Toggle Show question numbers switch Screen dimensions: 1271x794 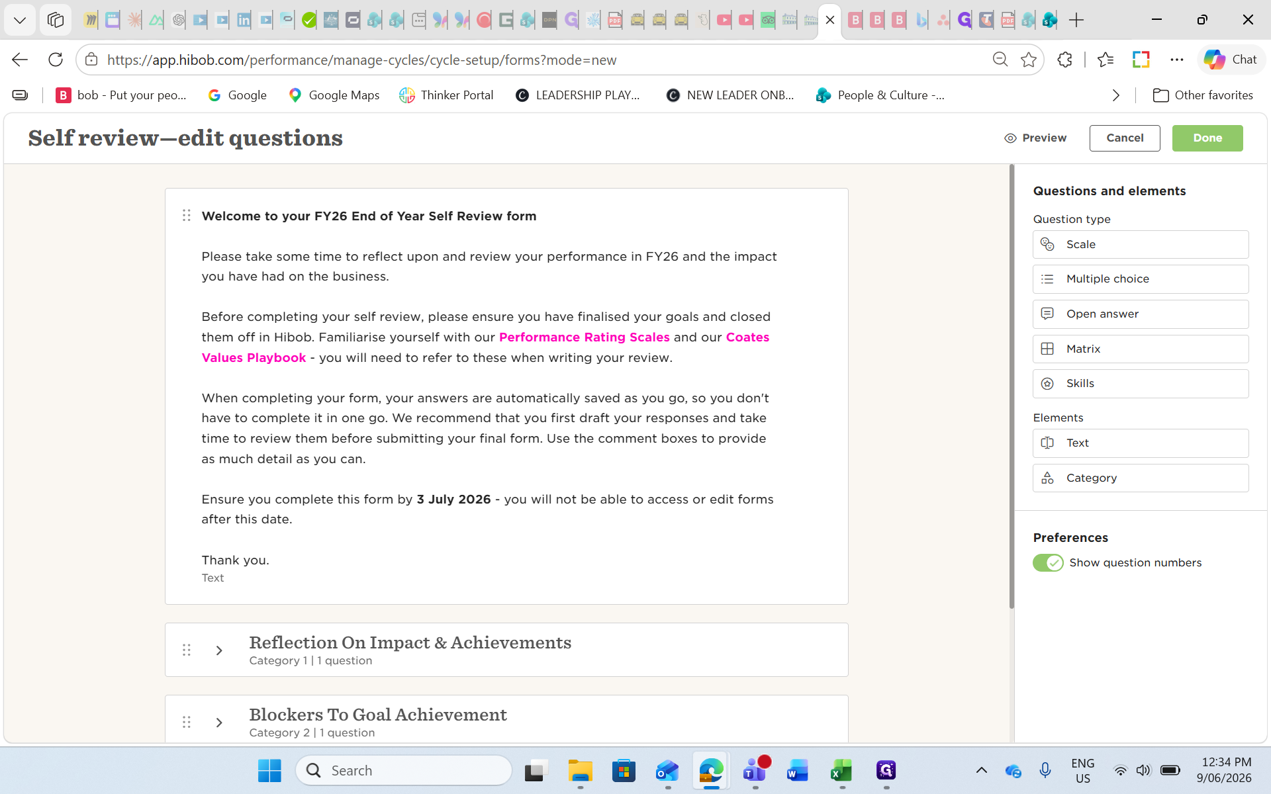coord(1048,562)
